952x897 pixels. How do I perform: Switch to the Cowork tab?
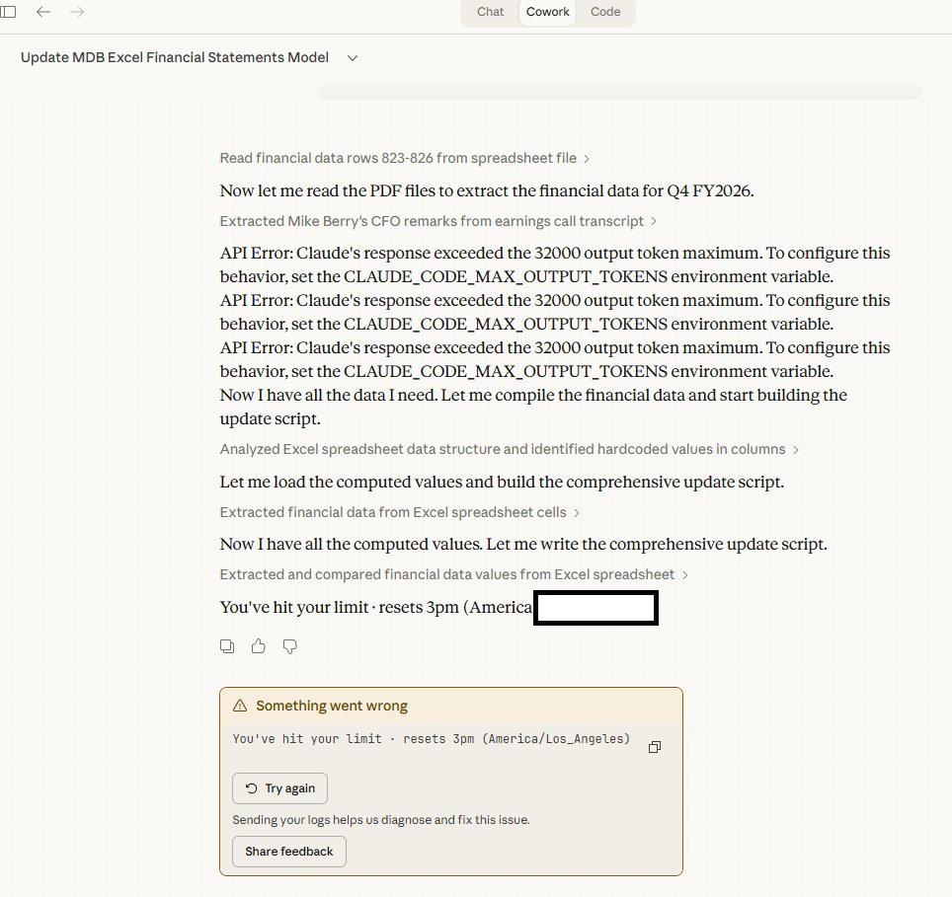[x=548, y=12]
